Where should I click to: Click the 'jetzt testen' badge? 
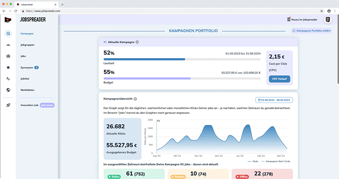pyautogui.click(x=47, y=105)
